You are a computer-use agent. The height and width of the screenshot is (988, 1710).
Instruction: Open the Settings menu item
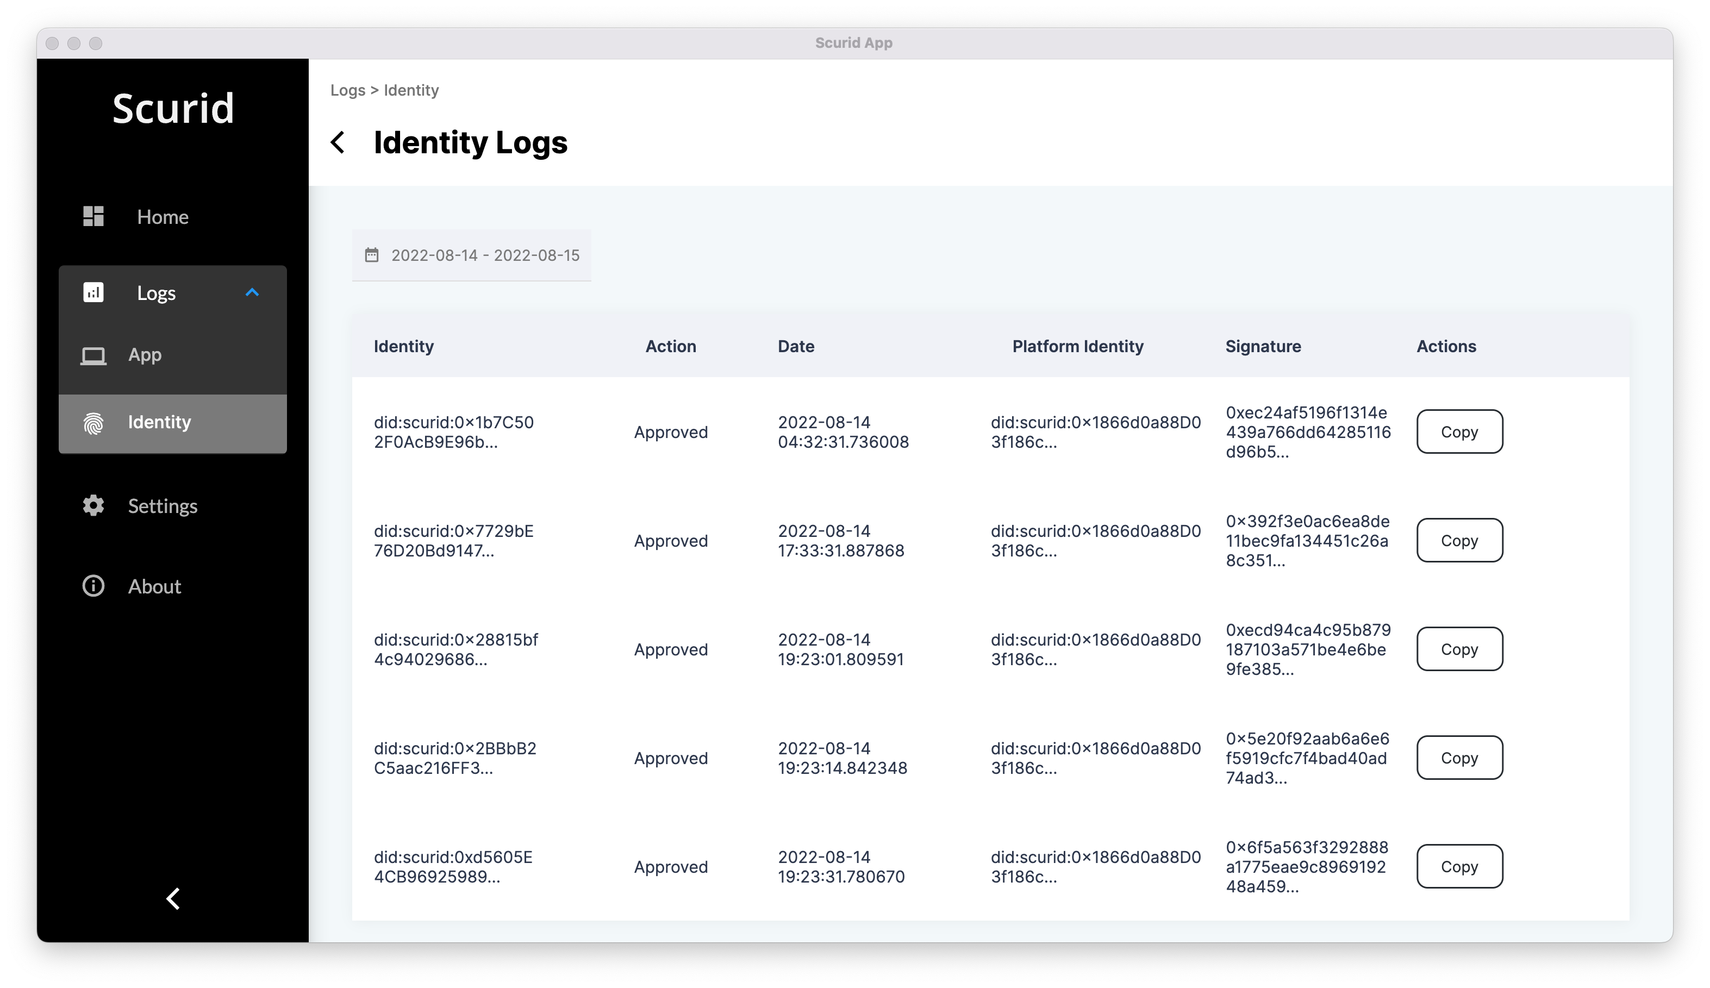163,506
